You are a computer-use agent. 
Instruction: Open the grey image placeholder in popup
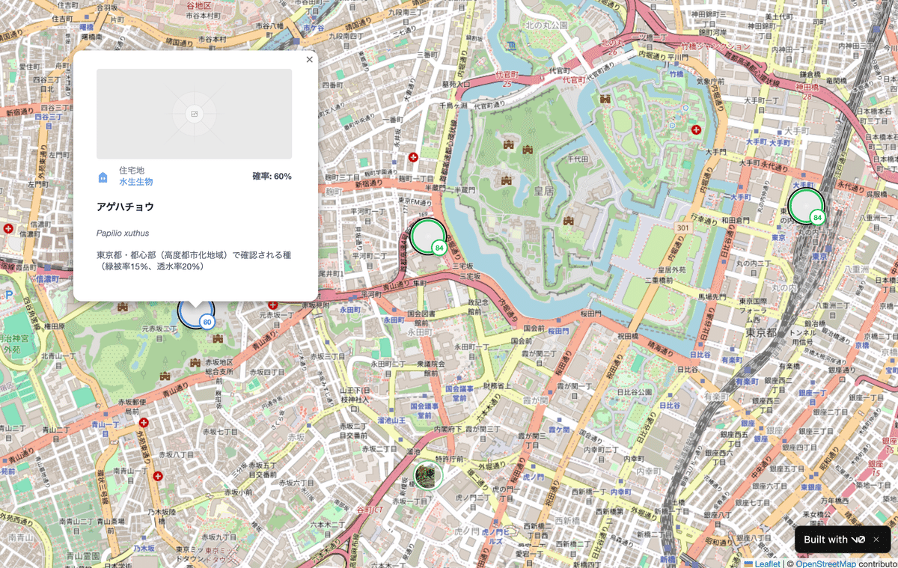194,114
